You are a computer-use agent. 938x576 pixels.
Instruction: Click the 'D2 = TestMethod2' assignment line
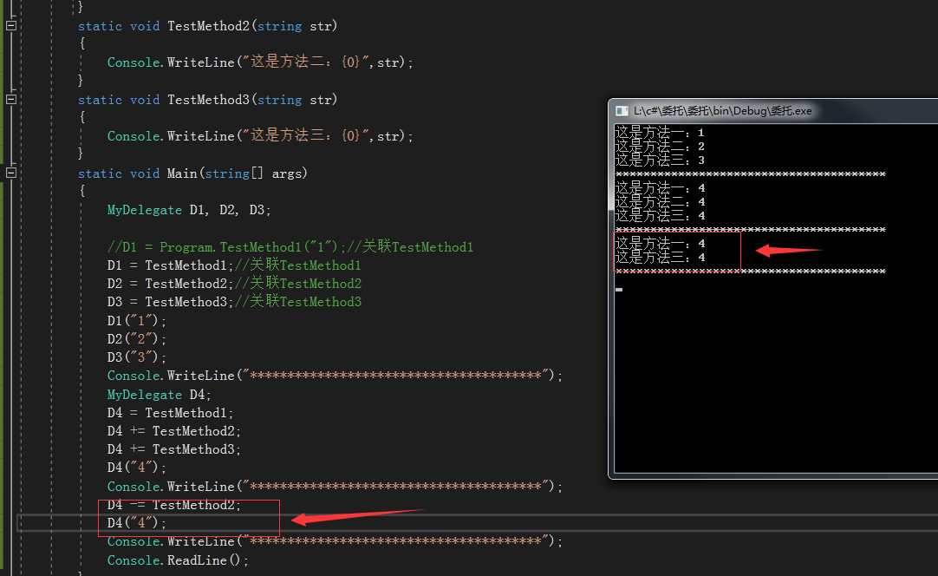click(x=233, y=284)
